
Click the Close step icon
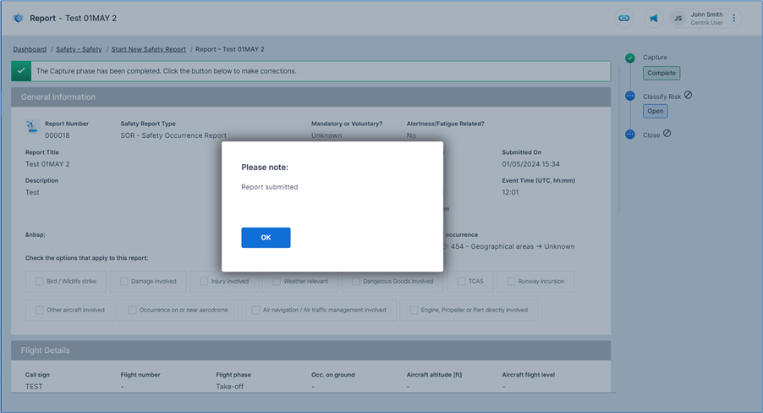tap(630, 135)
